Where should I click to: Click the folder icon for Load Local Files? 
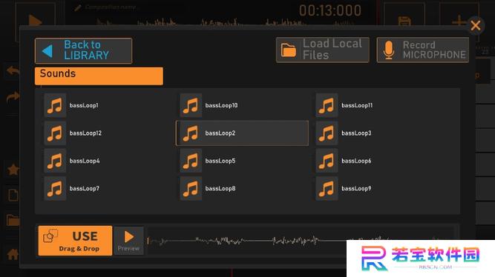pos(289,50)
